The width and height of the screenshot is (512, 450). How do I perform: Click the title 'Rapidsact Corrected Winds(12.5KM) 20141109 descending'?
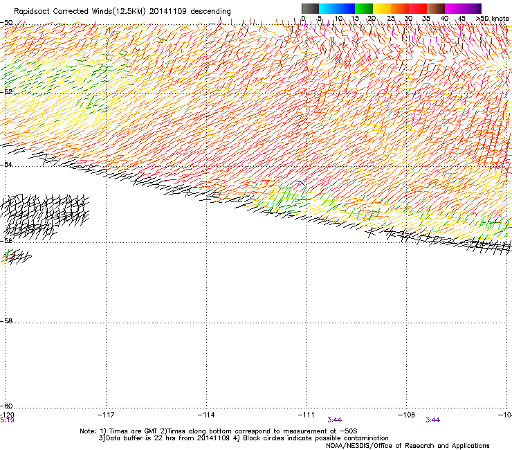(x=122, y=11)
